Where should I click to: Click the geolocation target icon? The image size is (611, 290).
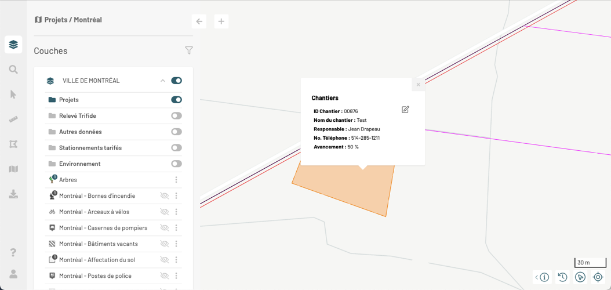pos(598,277)
